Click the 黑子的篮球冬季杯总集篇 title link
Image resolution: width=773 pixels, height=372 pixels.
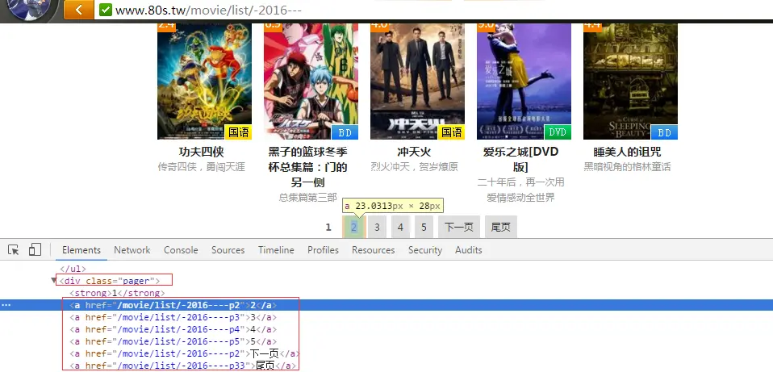(x=307, y=167)
